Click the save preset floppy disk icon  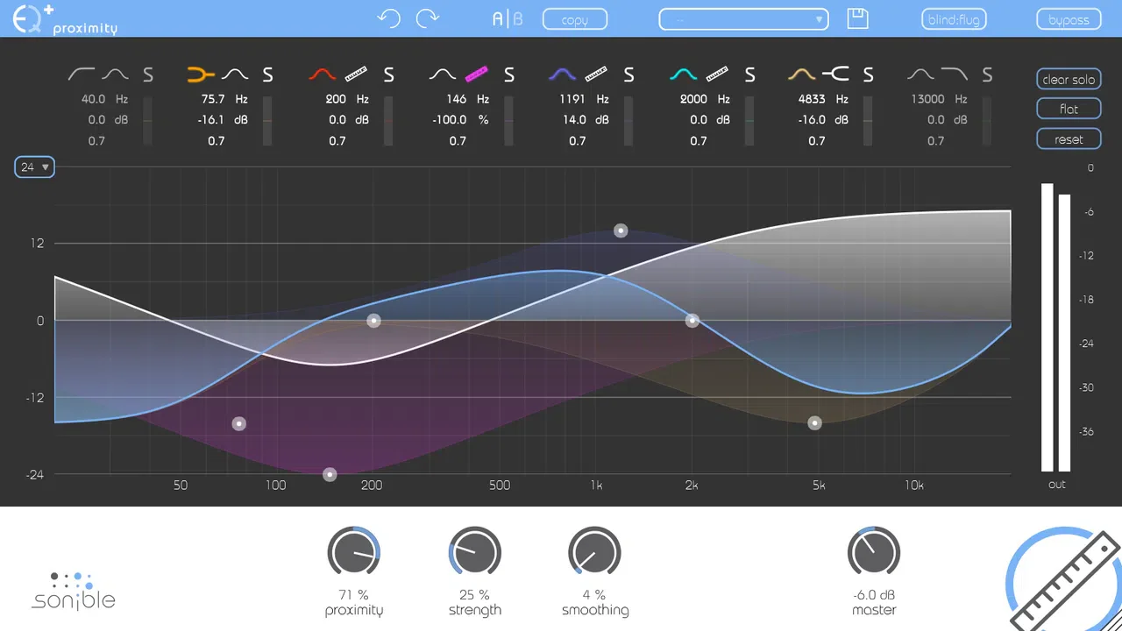(x=857, y=18)
